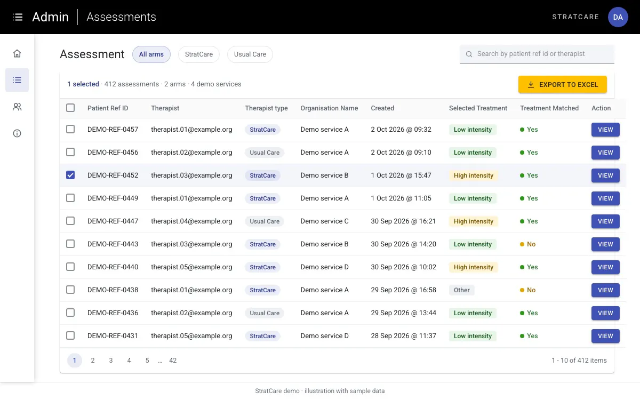Click the Created column header
The width and height of the screenshot is (640, 400).
pos(382,108)
